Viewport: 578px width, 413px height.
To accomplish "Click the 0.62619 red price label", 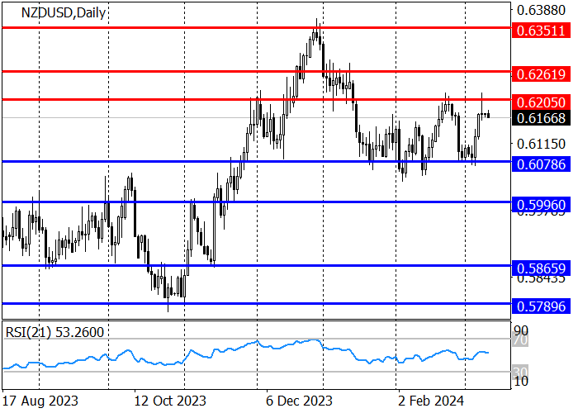I will point(541,74).
